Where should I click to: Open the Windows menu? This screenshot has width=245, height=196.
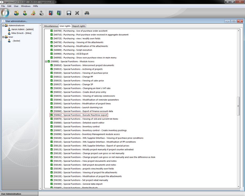[26, 6]
